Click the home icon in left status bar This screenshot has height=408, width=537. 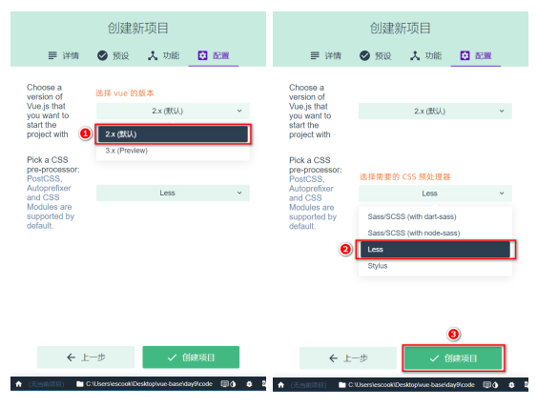(x=19, y=384)
